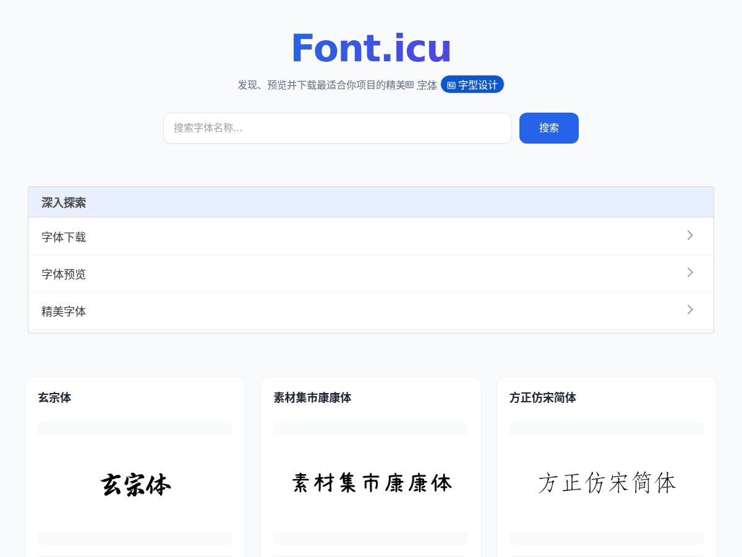Click the 素材集市康康体 preview image
This screenshot has height=557, width=742.
click(x=371, y=483)
